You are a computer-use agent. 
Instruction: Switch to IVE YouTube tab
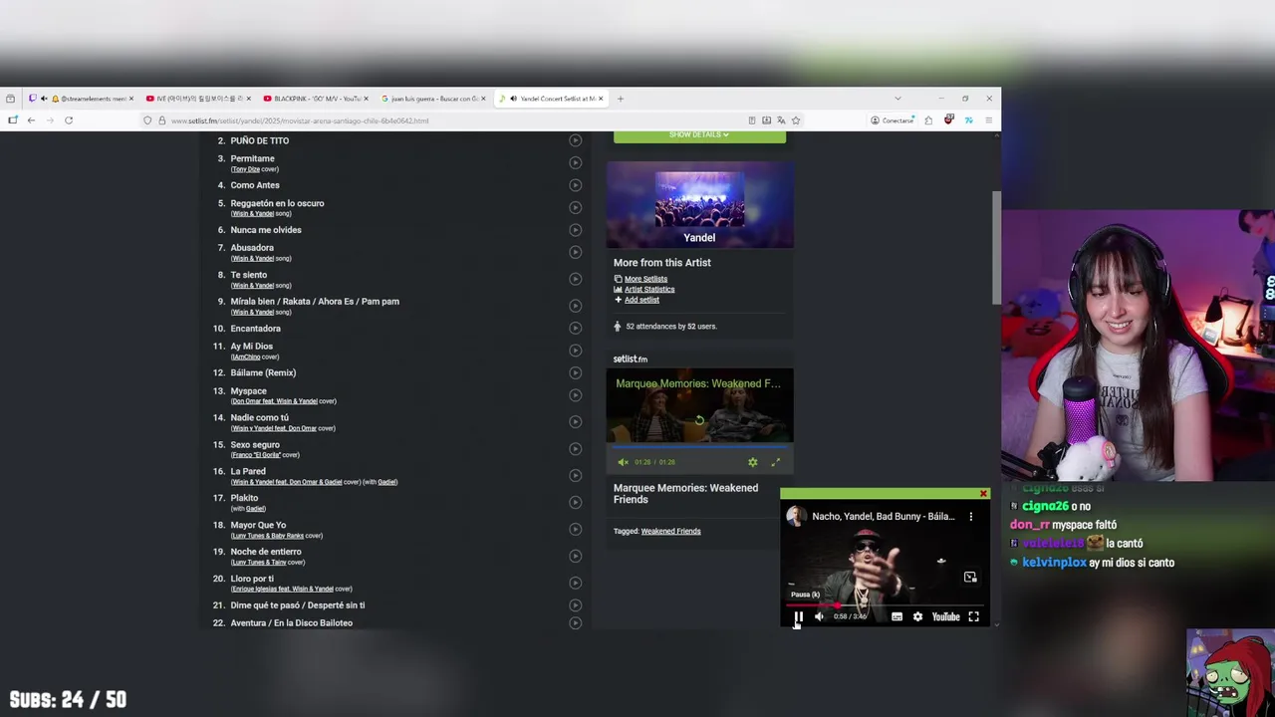pyautogui.click(x=197, y=99)
